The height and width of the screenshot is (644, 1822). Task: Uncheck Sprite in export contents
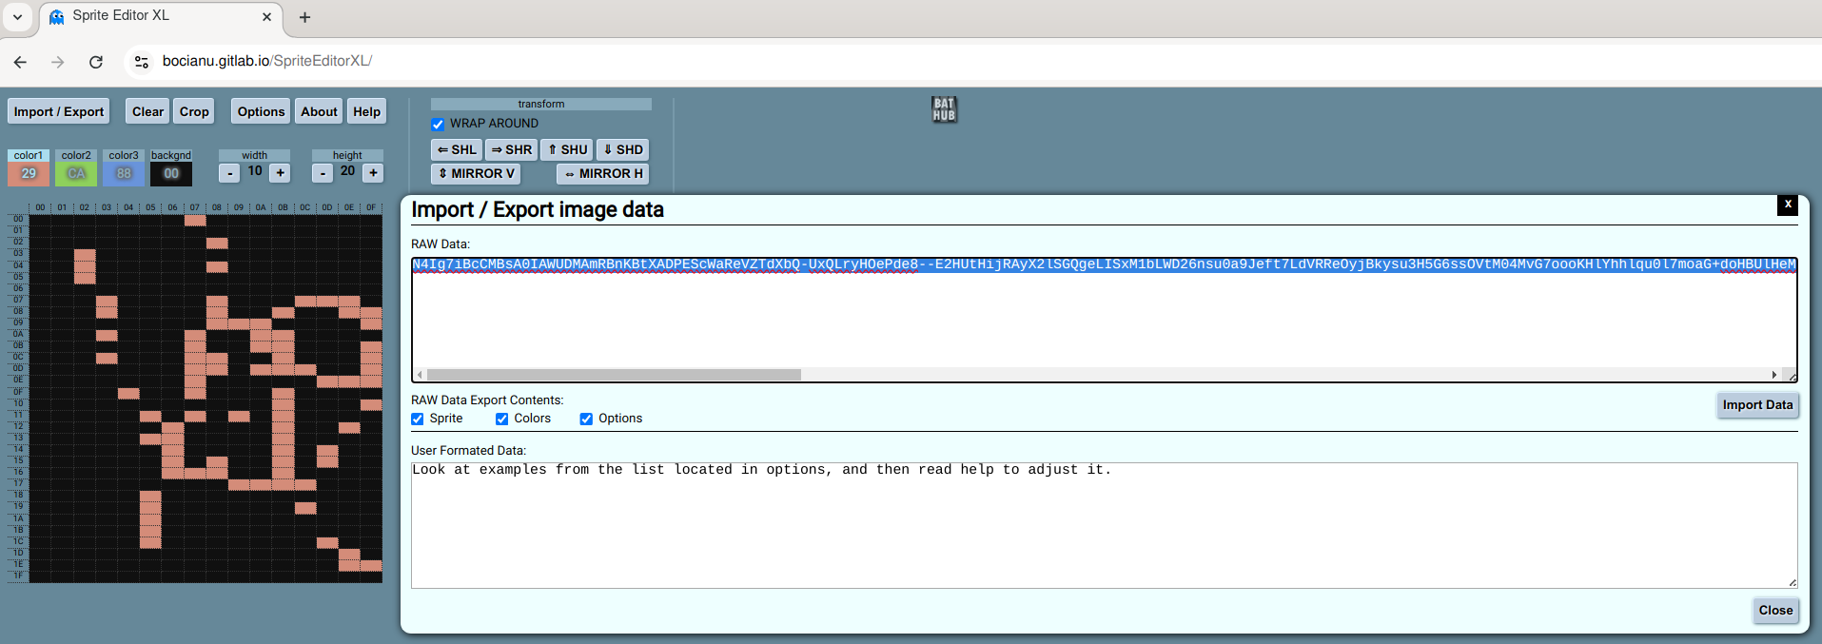click(x=418, y=420)
